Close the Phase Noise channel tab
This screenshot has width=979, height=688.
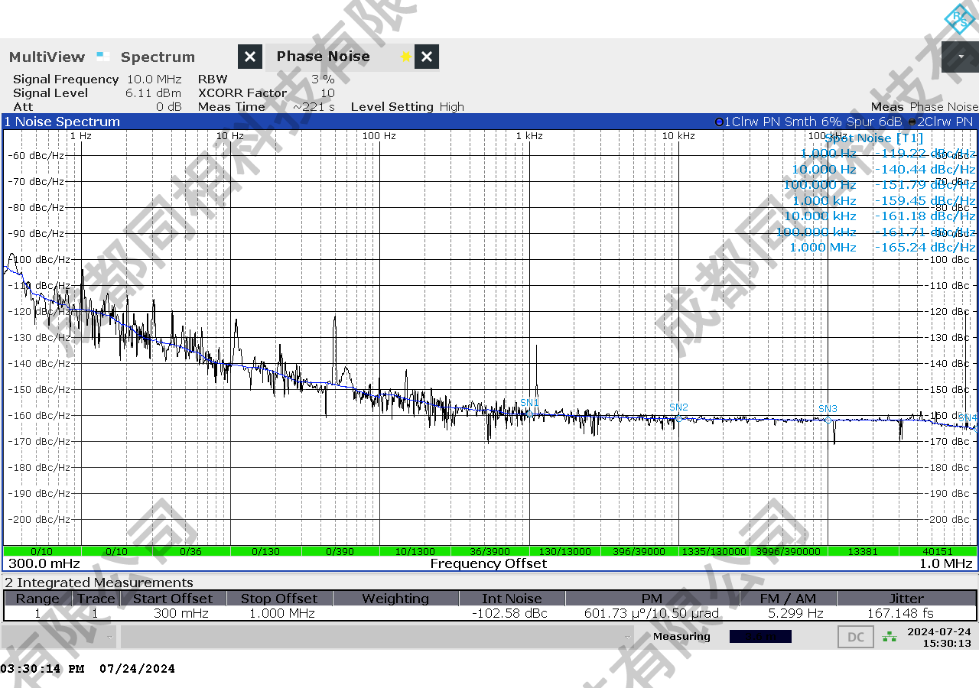pos(427,57)
